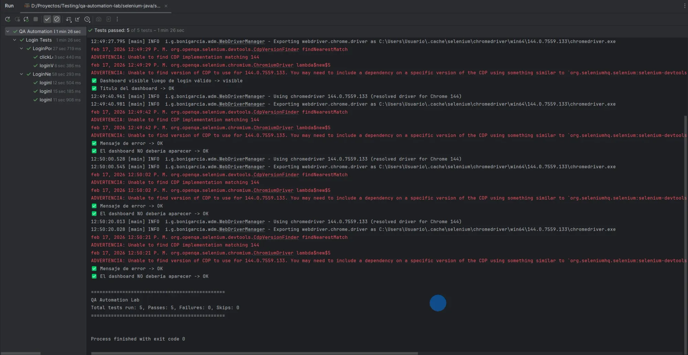
Task: Collapse the QA Automation root node
Action: click(x=7, y=31)
